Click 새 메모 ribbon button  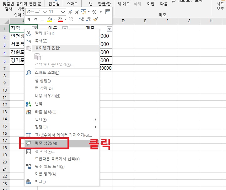[124, 3]
